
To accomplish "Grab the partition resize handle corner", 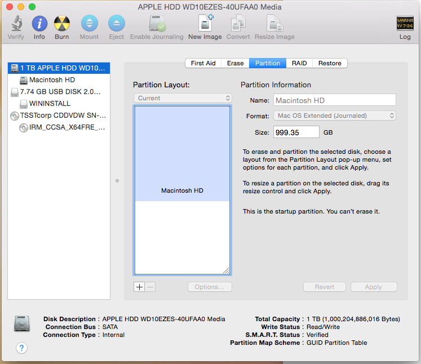I will (226, 270).
